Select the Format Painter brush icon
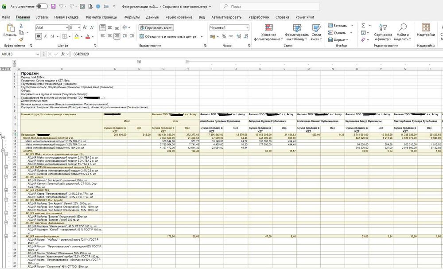Screen dimensions: 443x269 click(21, 39)
